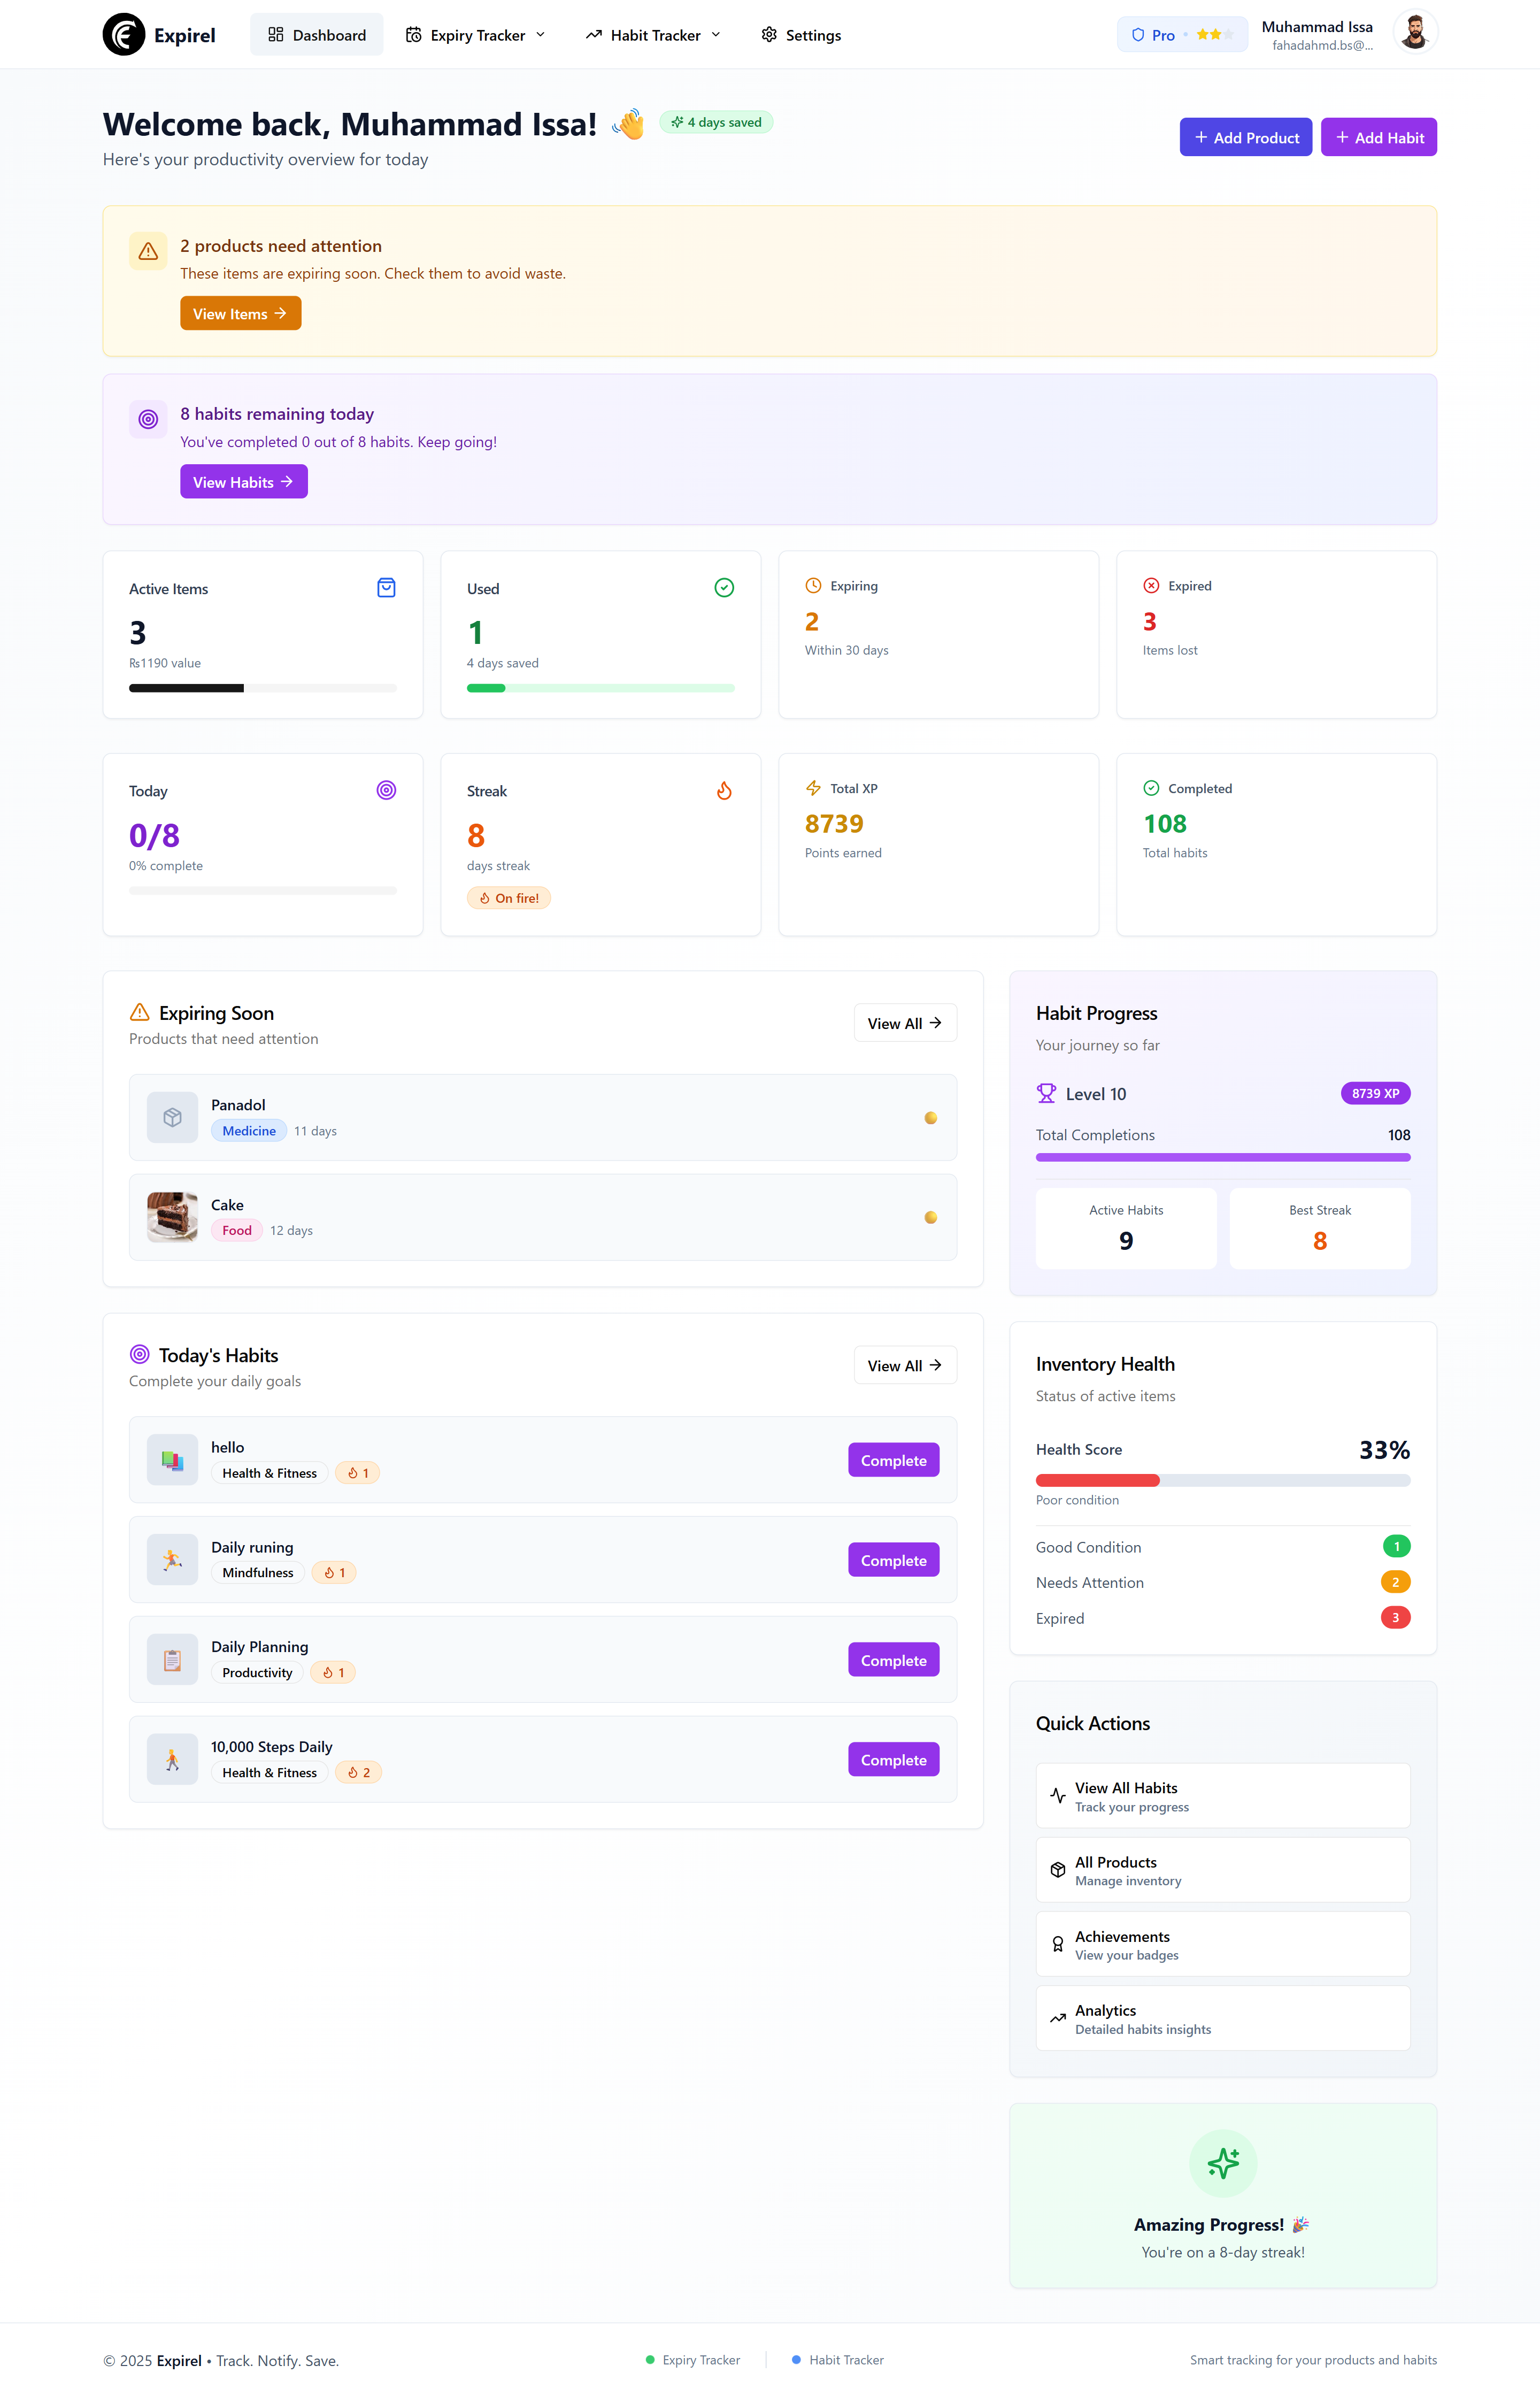This screenshot has height=2396, width=1540.
Task: Mark the hello habit as Complete
Action: coord(893,1460)
